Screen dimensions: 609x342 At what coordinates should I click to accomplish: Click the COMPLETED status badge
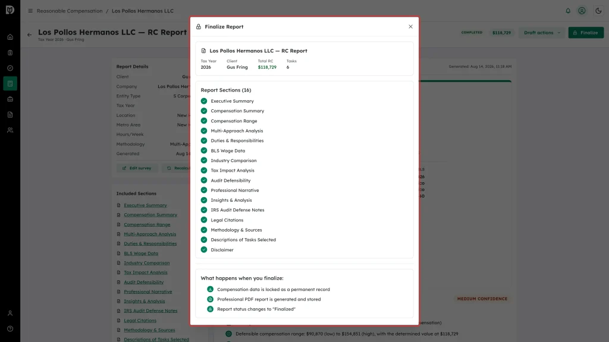(472, 33)
